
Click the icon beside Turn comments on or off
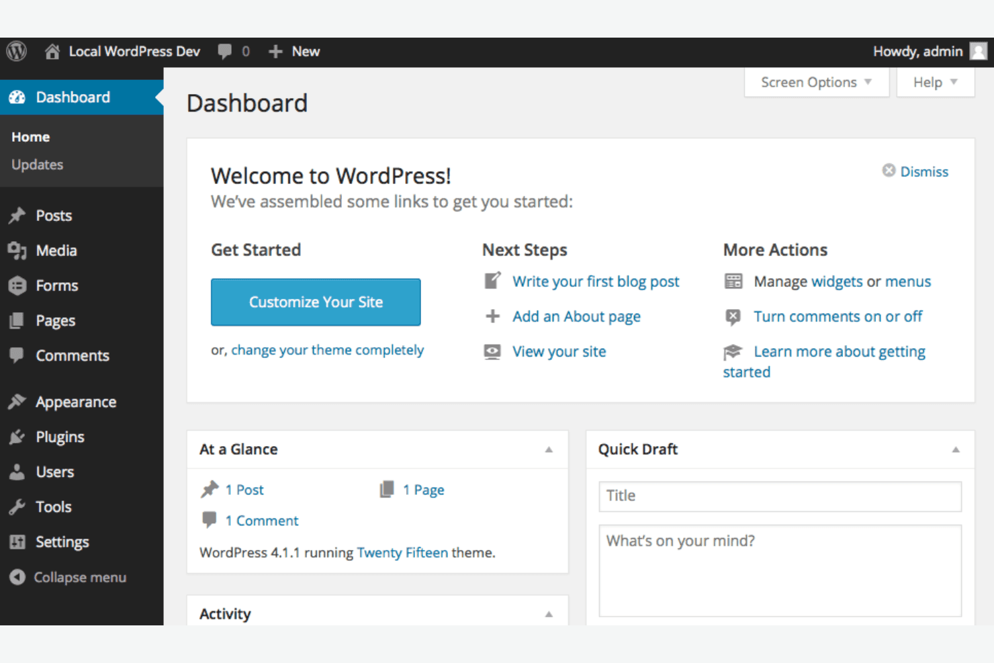[x=733, y=316]
